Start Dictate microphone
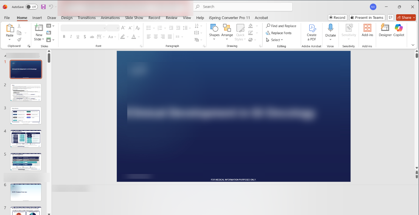Viewport: 419px width, 215px height. (x=330, y=32)
